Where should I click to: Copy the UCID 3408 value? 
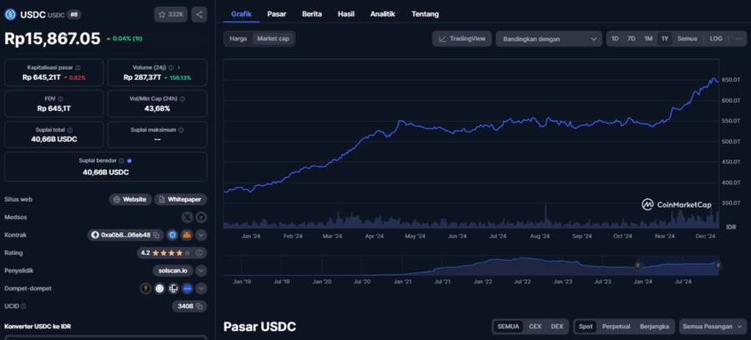199,306
